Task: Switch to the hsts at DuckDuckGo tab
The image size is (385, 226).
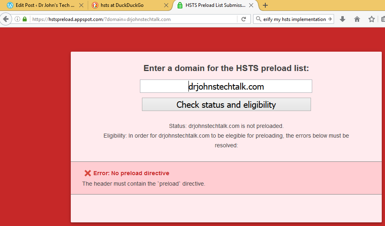Action: tap(130, 5)
